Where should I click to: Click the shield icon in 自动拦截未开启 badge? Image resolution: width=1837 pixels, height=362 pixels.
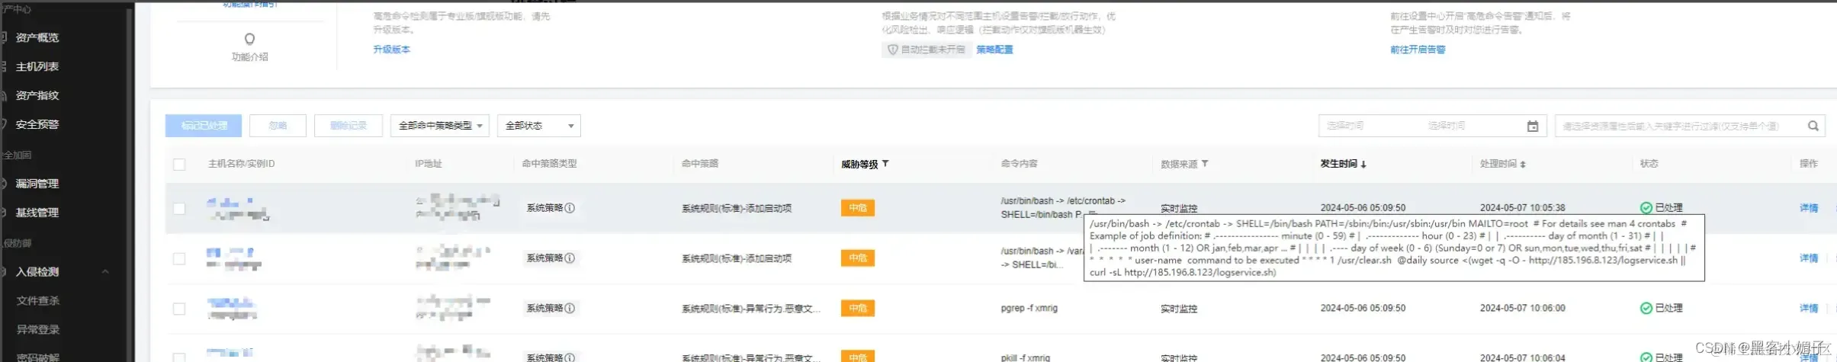892,50
